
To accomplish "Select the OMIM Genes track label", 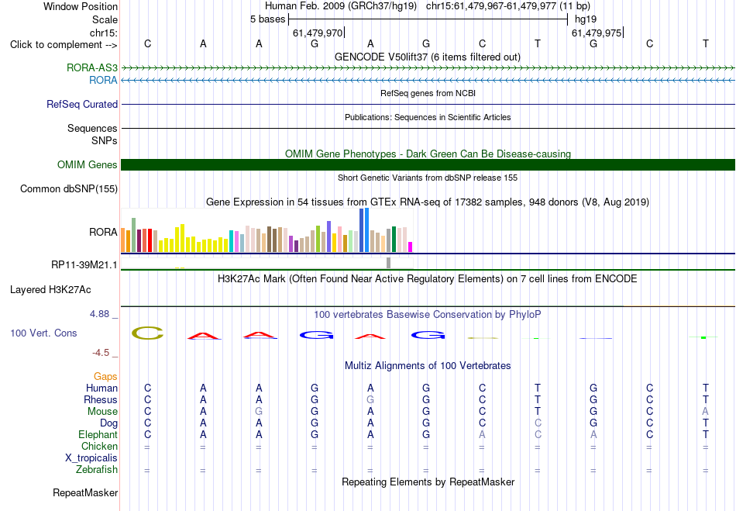I will coord(88,165).
